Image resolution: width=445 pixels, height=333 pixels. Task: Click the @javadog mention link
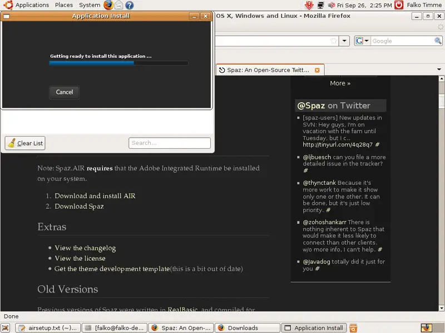[x=317, y=261]
